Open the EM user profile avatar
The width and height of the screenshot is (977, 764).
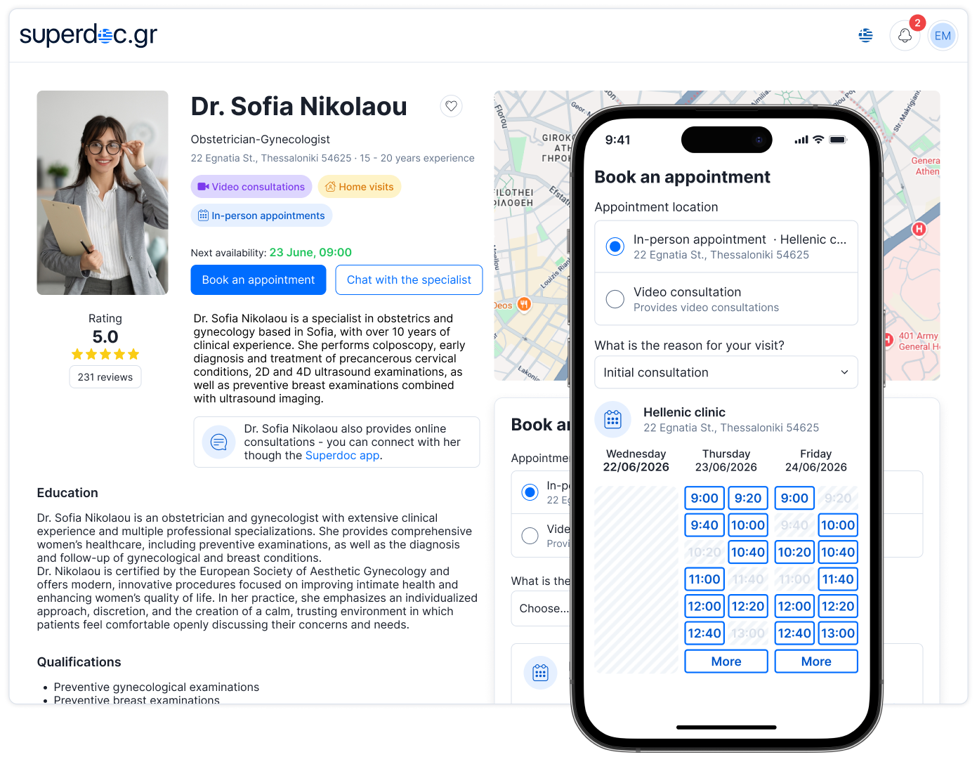pyautogui.click(x=942, y=36)
